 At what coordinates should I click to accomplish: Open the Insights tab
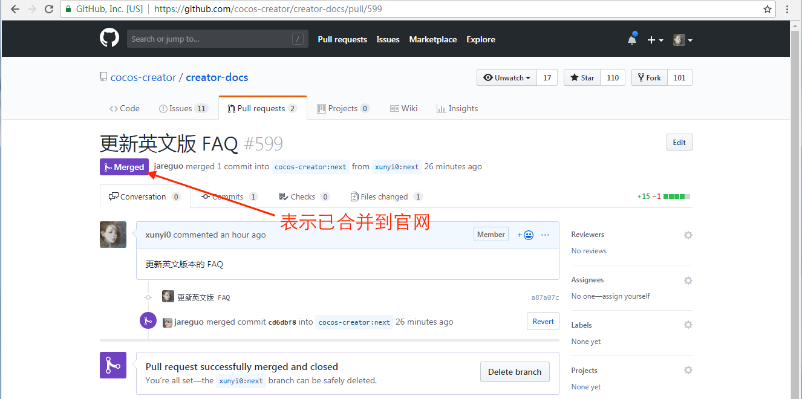(x=457, y=108)
